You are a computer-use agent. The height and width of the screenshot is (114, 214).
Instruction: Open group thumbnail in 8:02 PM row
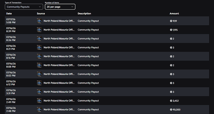pyautogui.click(x=39, y=74)
